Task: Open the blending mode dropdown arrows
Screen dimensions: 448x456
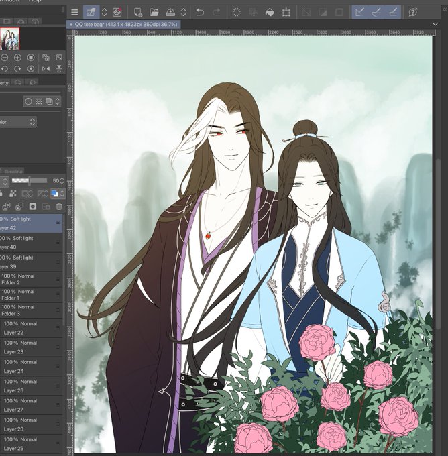Action: pyautogui.click(x=5, y=181)
